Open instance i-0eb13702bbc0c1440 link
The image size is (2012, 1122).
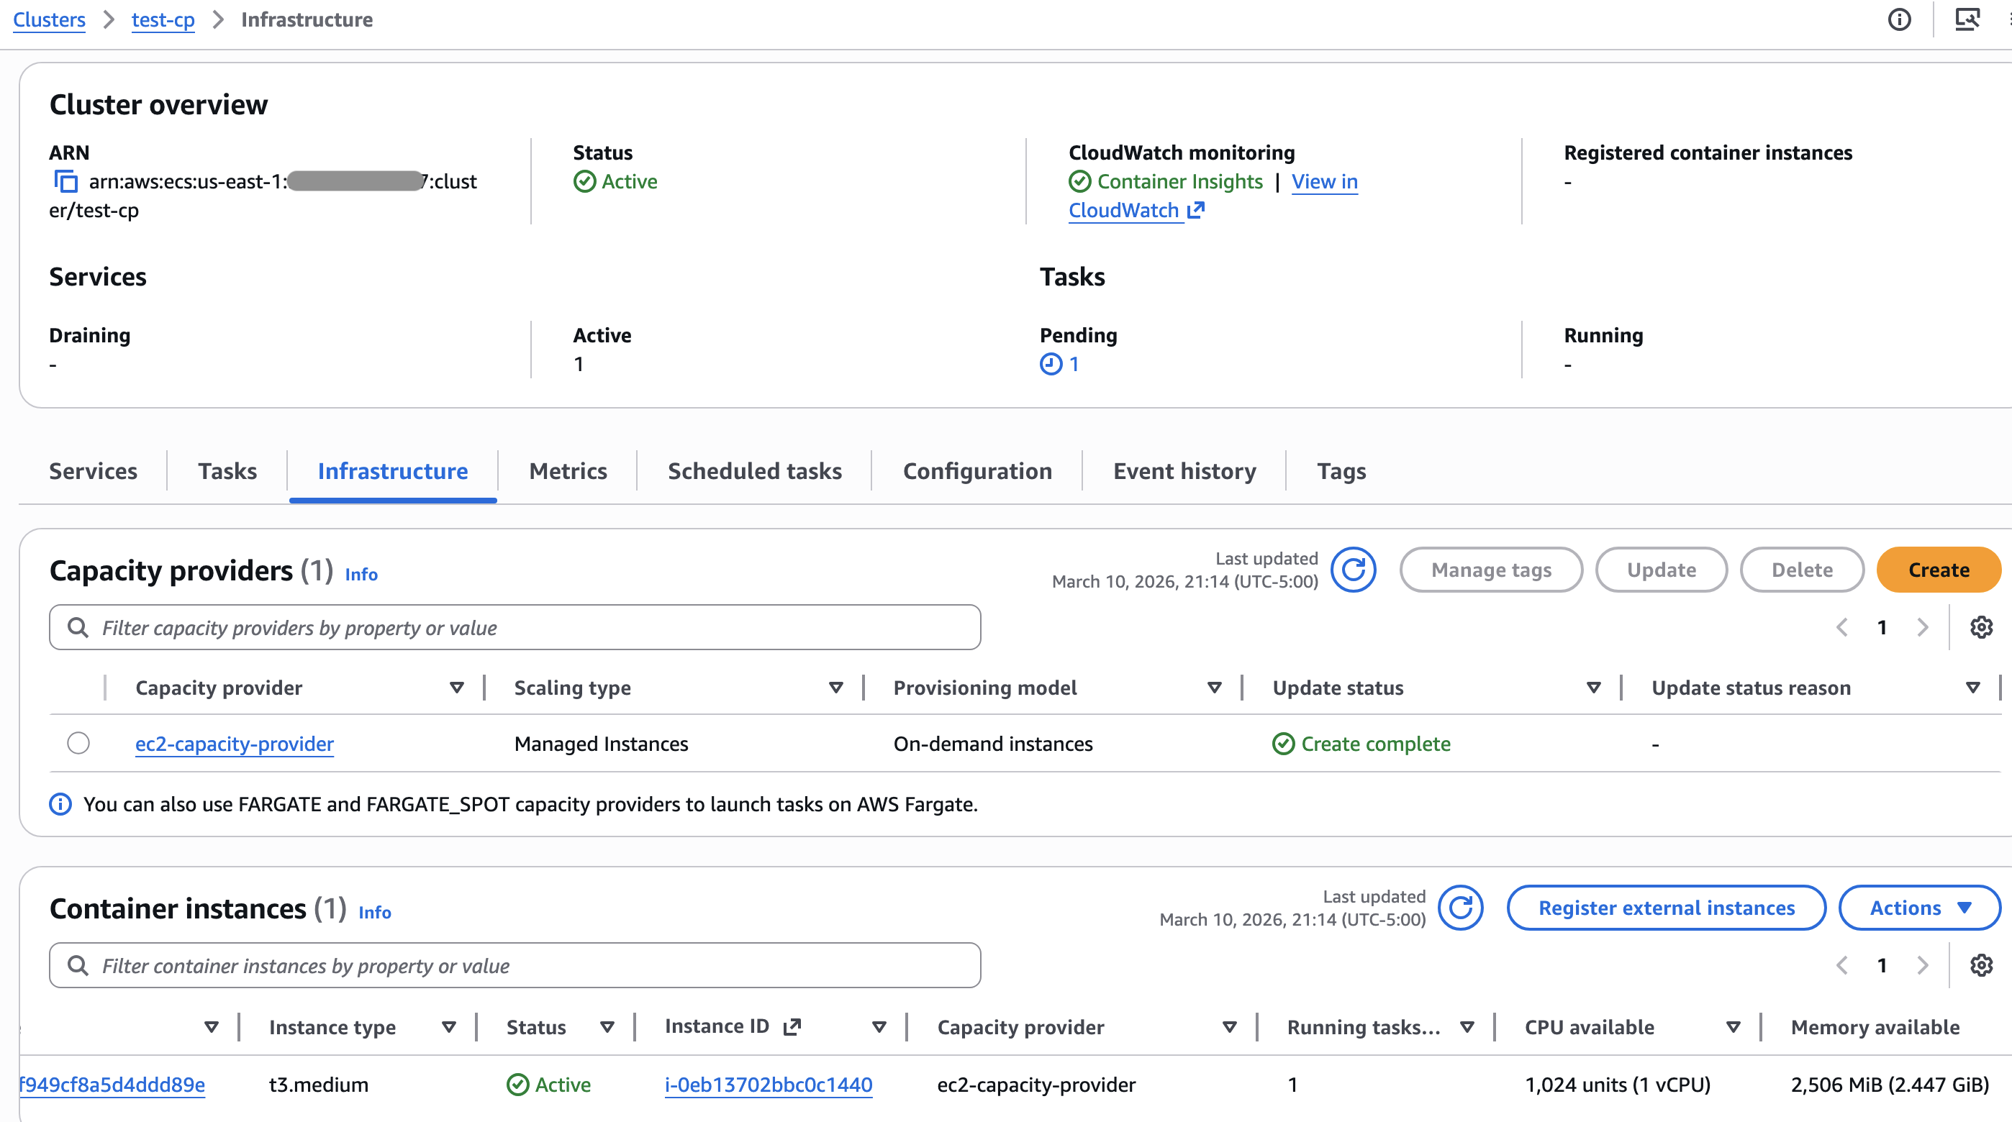click(768, 1085)
